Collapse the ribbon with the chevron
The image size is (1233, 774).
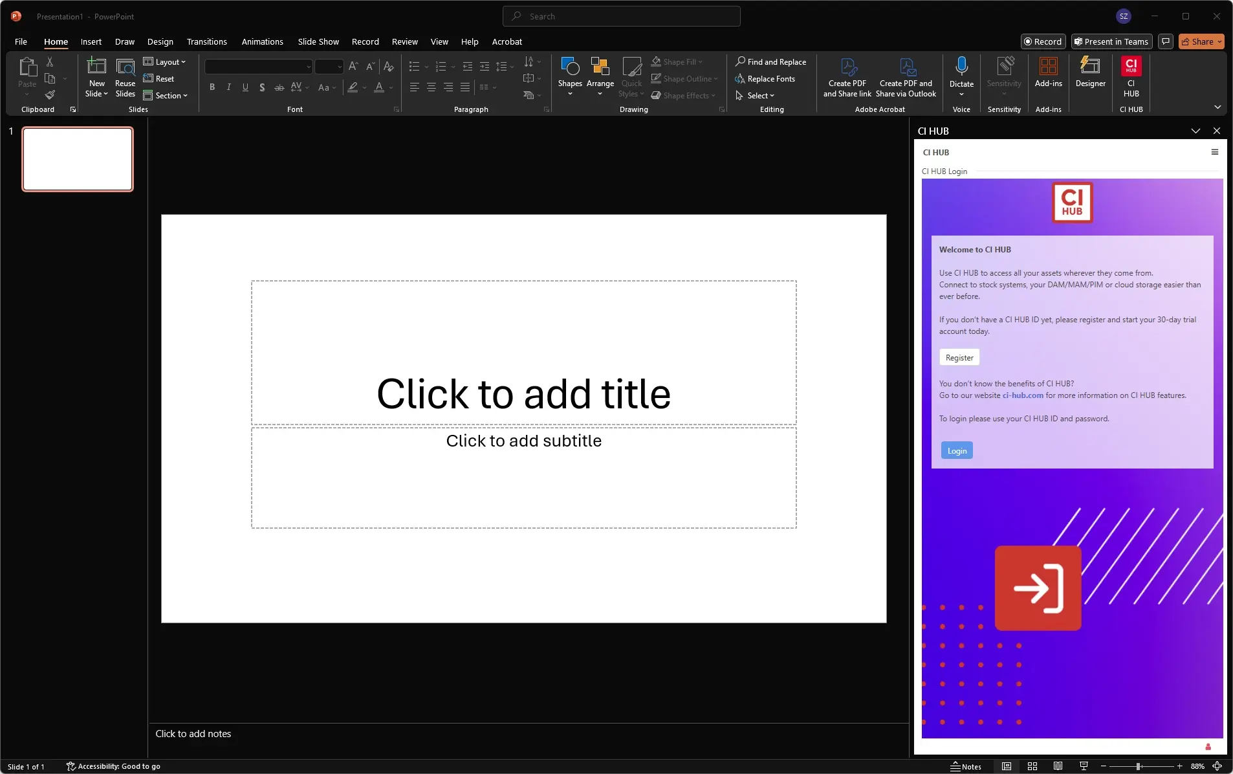click(1217, 107)
